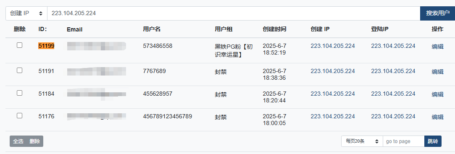Expand the 每页20条 page-size dropdown
This screenshot has width=455, height=154.
(362, 141)
